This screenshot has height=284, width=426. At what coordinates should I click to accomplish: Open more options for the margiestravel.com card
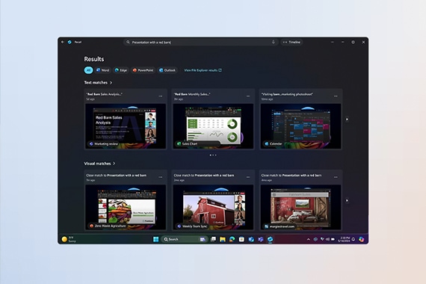pos(336,177)
